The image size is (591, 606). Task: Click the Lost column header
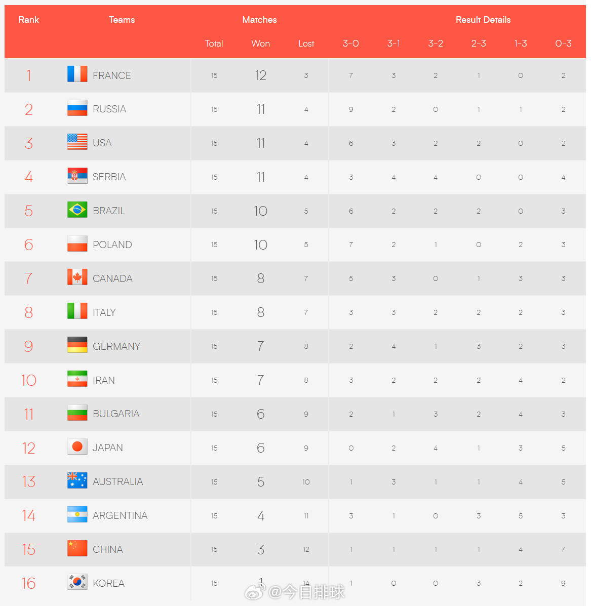click(x=306, y=44)
